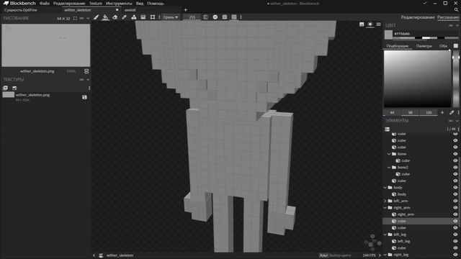Open the Редактирование menu

pyautogui.click(x=69, y=3)
